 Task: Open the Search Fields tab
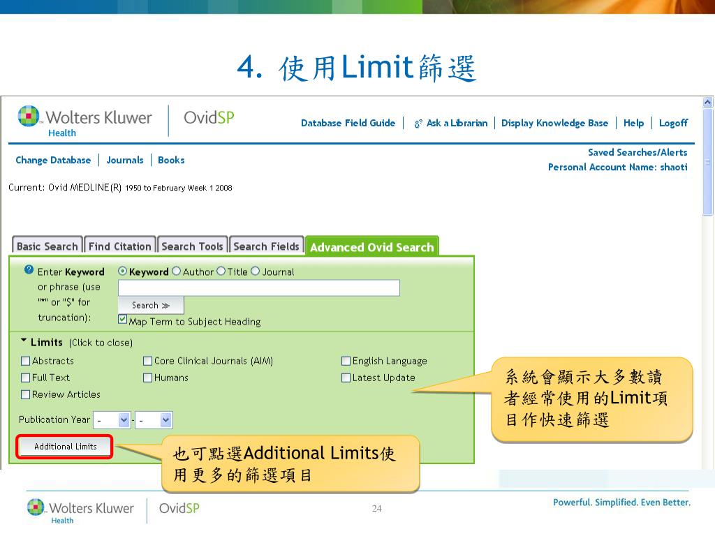(x=266, y=246)
